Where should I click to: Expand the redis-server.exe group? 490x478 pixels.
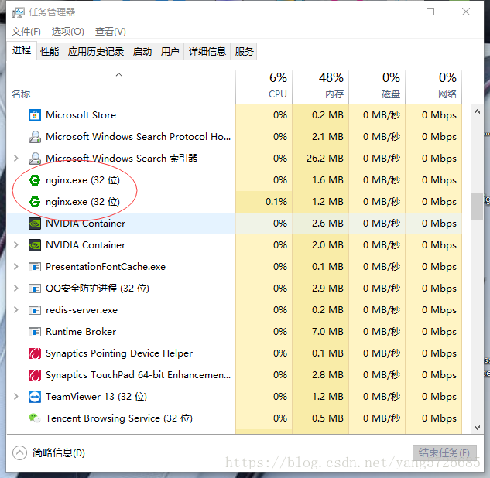click(x=16, y=310)
